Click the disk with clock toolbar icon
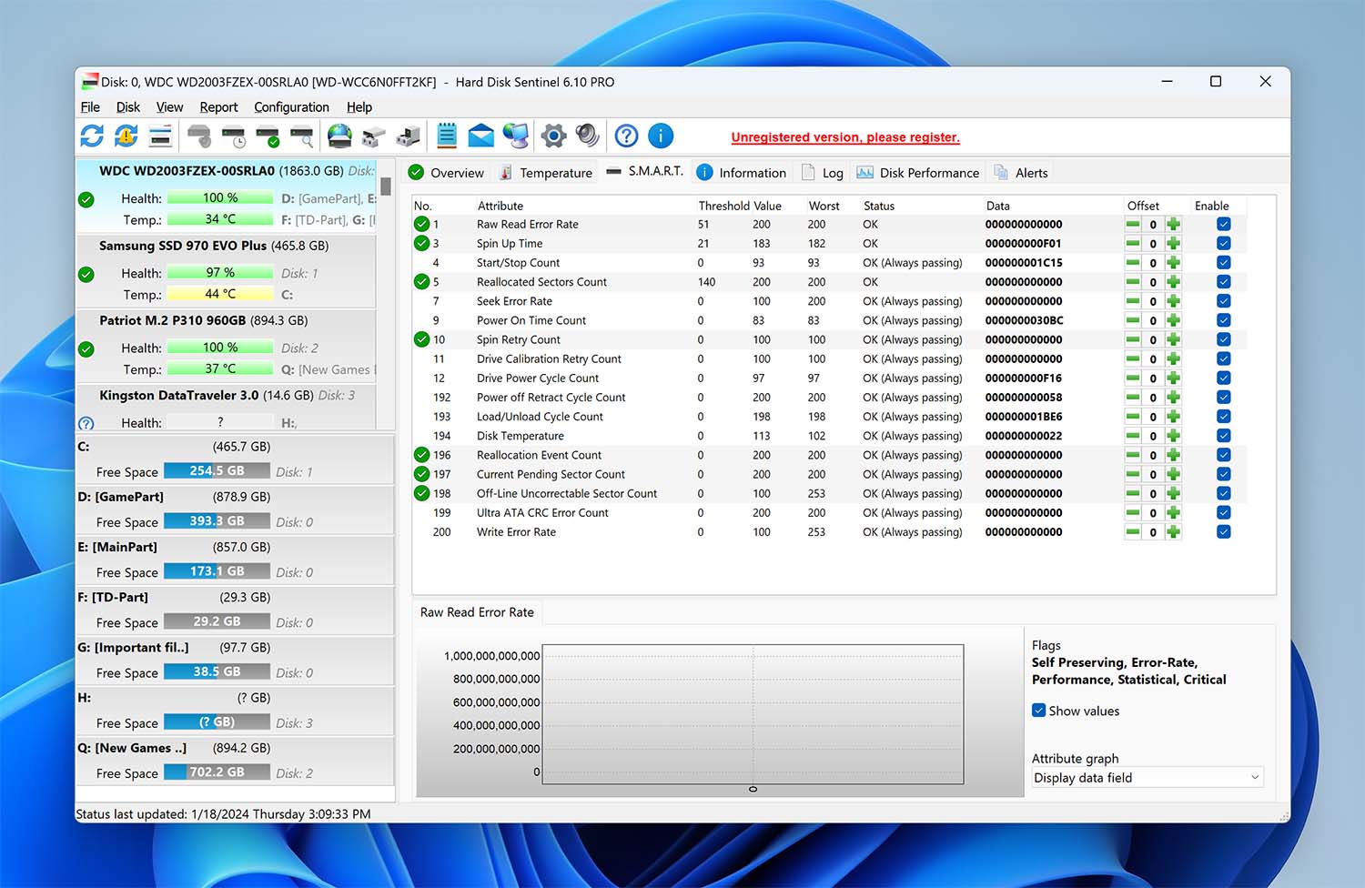 234,136
